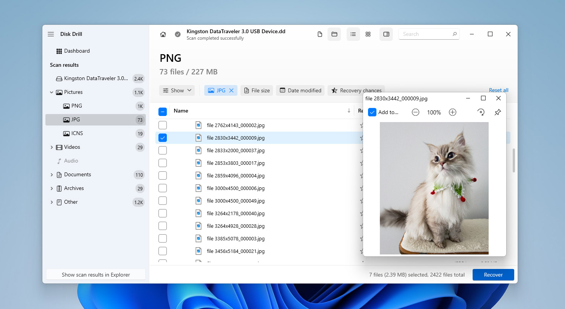Viewport: 565px width, 309px height.
Task: Check the checkbox for file 2833x2000_000037.jpg
Action: [163, 150]
